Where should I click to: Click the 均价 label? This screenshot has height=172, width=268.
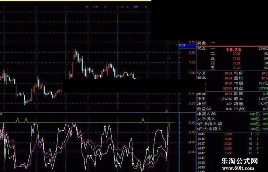point(239,73)
